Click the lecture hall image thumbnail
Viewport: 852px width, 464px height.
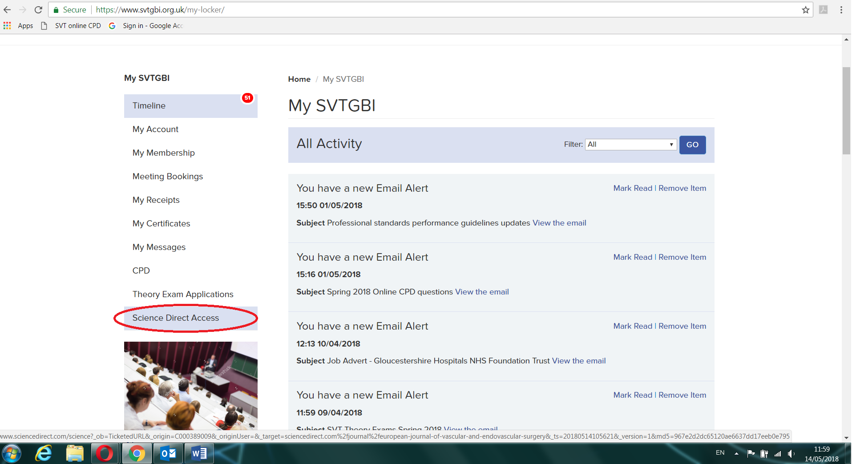190,385
